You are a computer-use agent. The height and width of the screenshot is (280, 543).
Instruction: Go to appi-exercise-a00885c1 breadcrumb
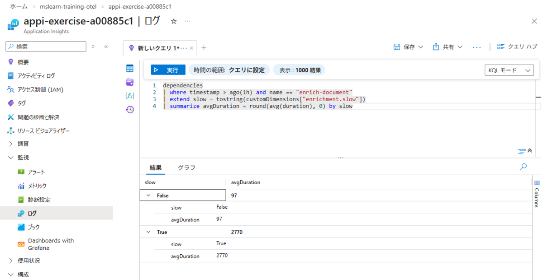click(140, 7)
